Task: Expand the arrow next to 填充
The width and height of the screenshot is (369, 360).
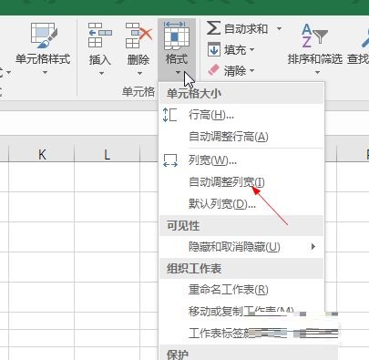Action: click(251, 49)
